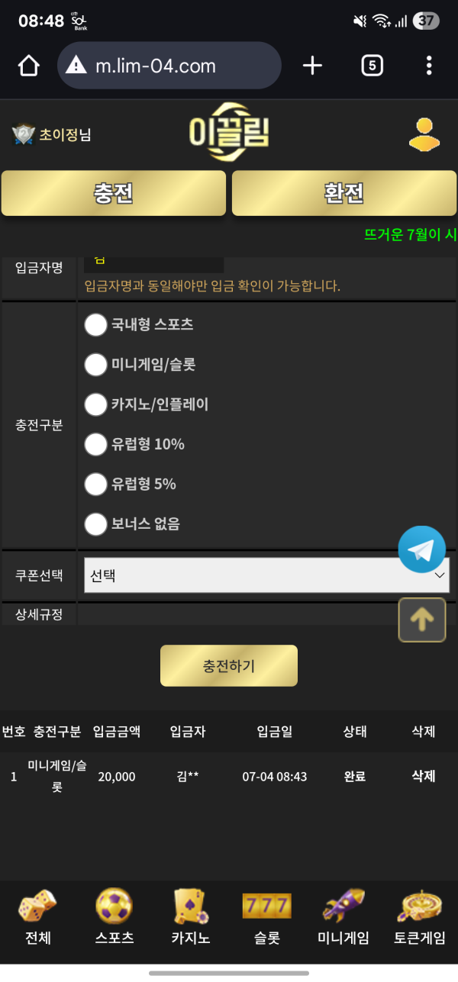458x982 pixels.
Task: Delete the 20,000 deposit record
Action: coord(423,776)
